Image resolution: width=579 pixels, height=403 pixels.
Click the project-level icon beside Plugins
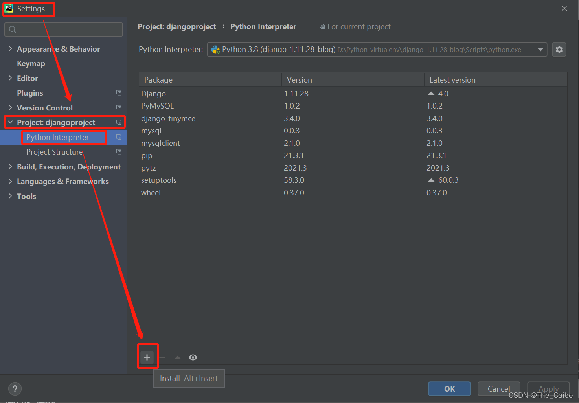[119, 93]
